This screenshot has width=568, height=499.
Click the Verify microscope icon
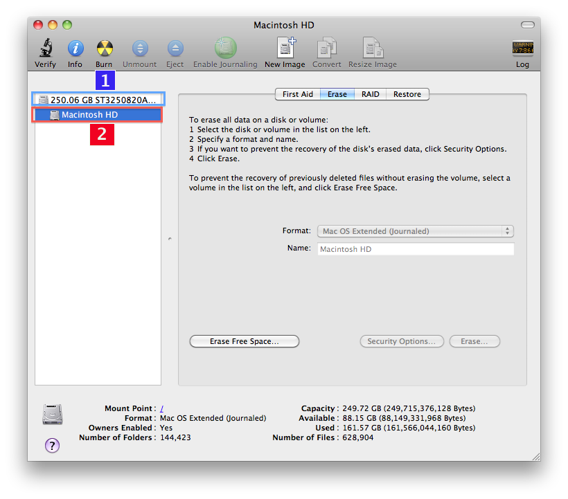click(46, 48)
